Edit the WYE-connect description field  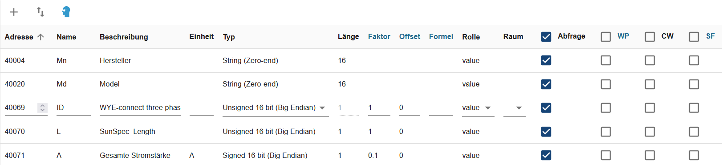pos(140,108)
